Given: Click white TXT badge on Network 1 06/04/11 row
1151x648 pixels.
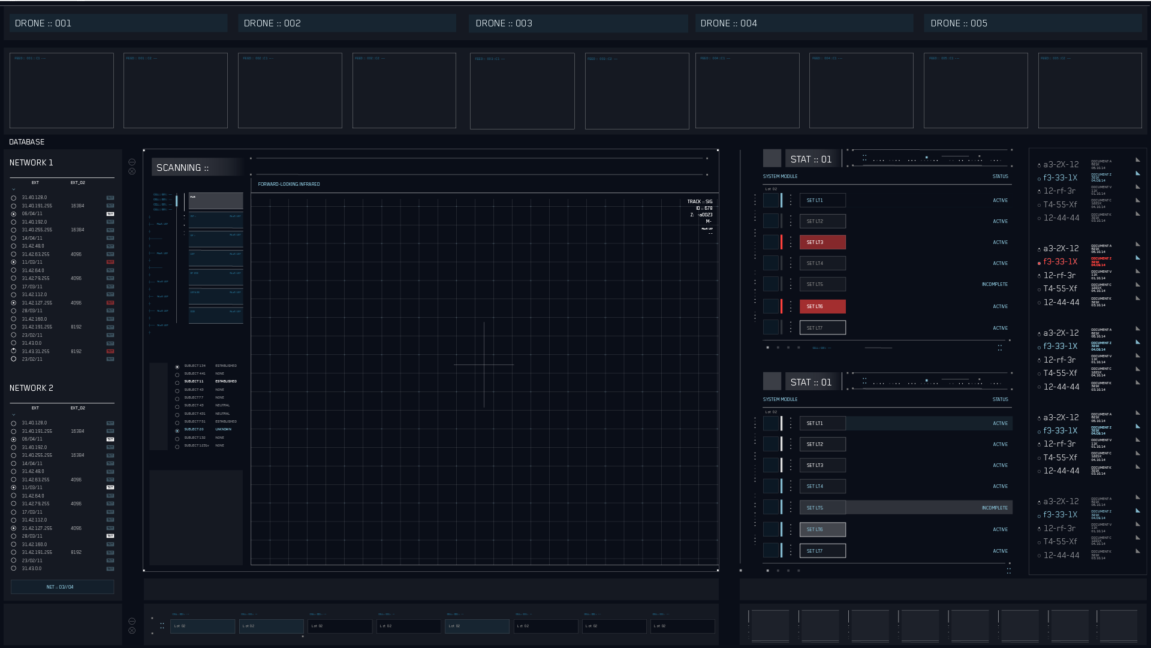Looking at the screenshot, I should click(110, 214).
